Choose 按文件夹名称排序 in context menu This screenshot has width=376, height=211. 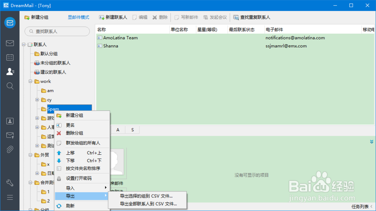click(x=82, y=169)
